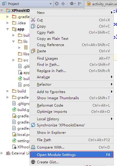Select the root .gitignore file
The height and width of the screenshot is (166, 117).
pyautogui.click(x=21, y=104)
